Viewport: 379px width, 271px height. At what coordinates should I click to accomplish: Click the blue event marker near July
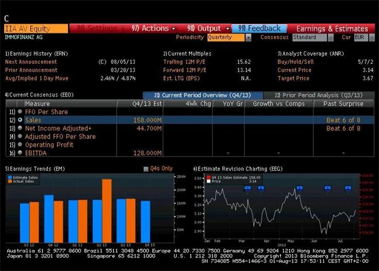click(348, 188)
